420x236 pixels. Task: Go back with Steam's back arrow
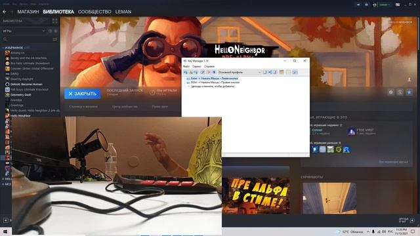[5, 12]
